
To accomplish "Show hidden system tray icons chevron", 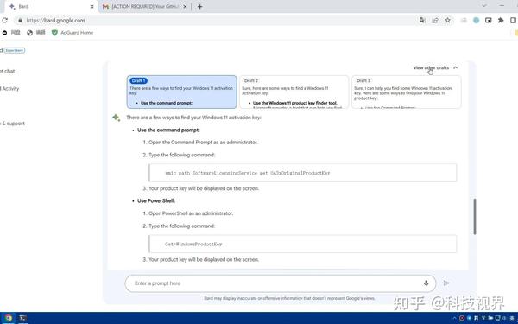I will [x=455, y=318].
